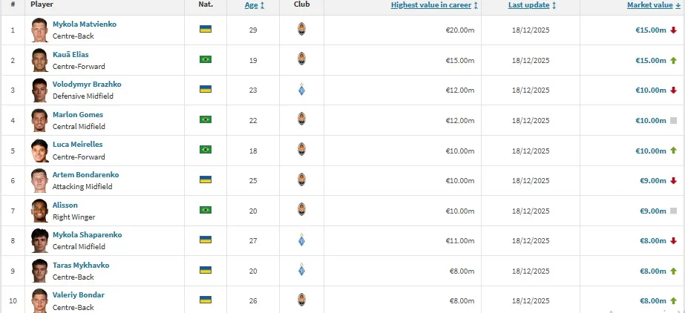This screenshot has width=685, height=313.
Task: Click Shakhtar club crest for Mykola Matvienko
Action: 301,30
